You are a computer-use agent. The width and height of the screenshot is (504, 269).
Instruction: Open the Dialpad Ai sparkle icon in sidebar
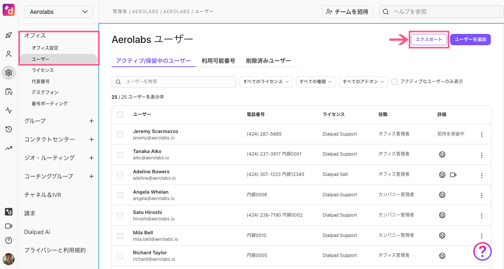[9, 212]
